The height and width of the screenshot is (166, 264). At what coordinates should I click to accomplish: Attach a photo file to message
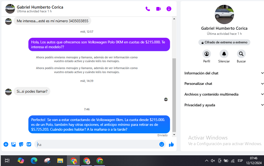[13, 144]
